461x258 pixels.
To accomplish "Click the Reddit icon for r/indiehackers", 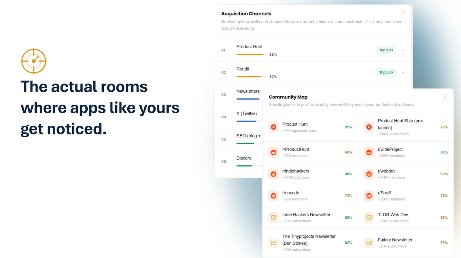I will (273, 174).
